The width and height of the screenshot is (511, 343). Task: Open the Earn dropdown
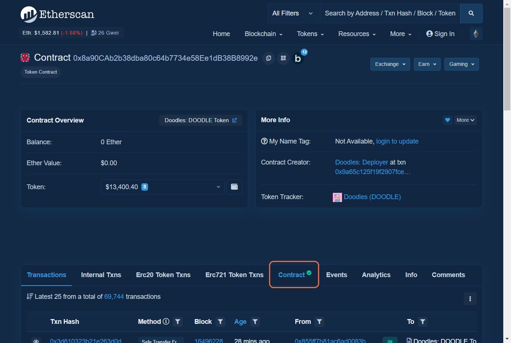coord(427,64)
